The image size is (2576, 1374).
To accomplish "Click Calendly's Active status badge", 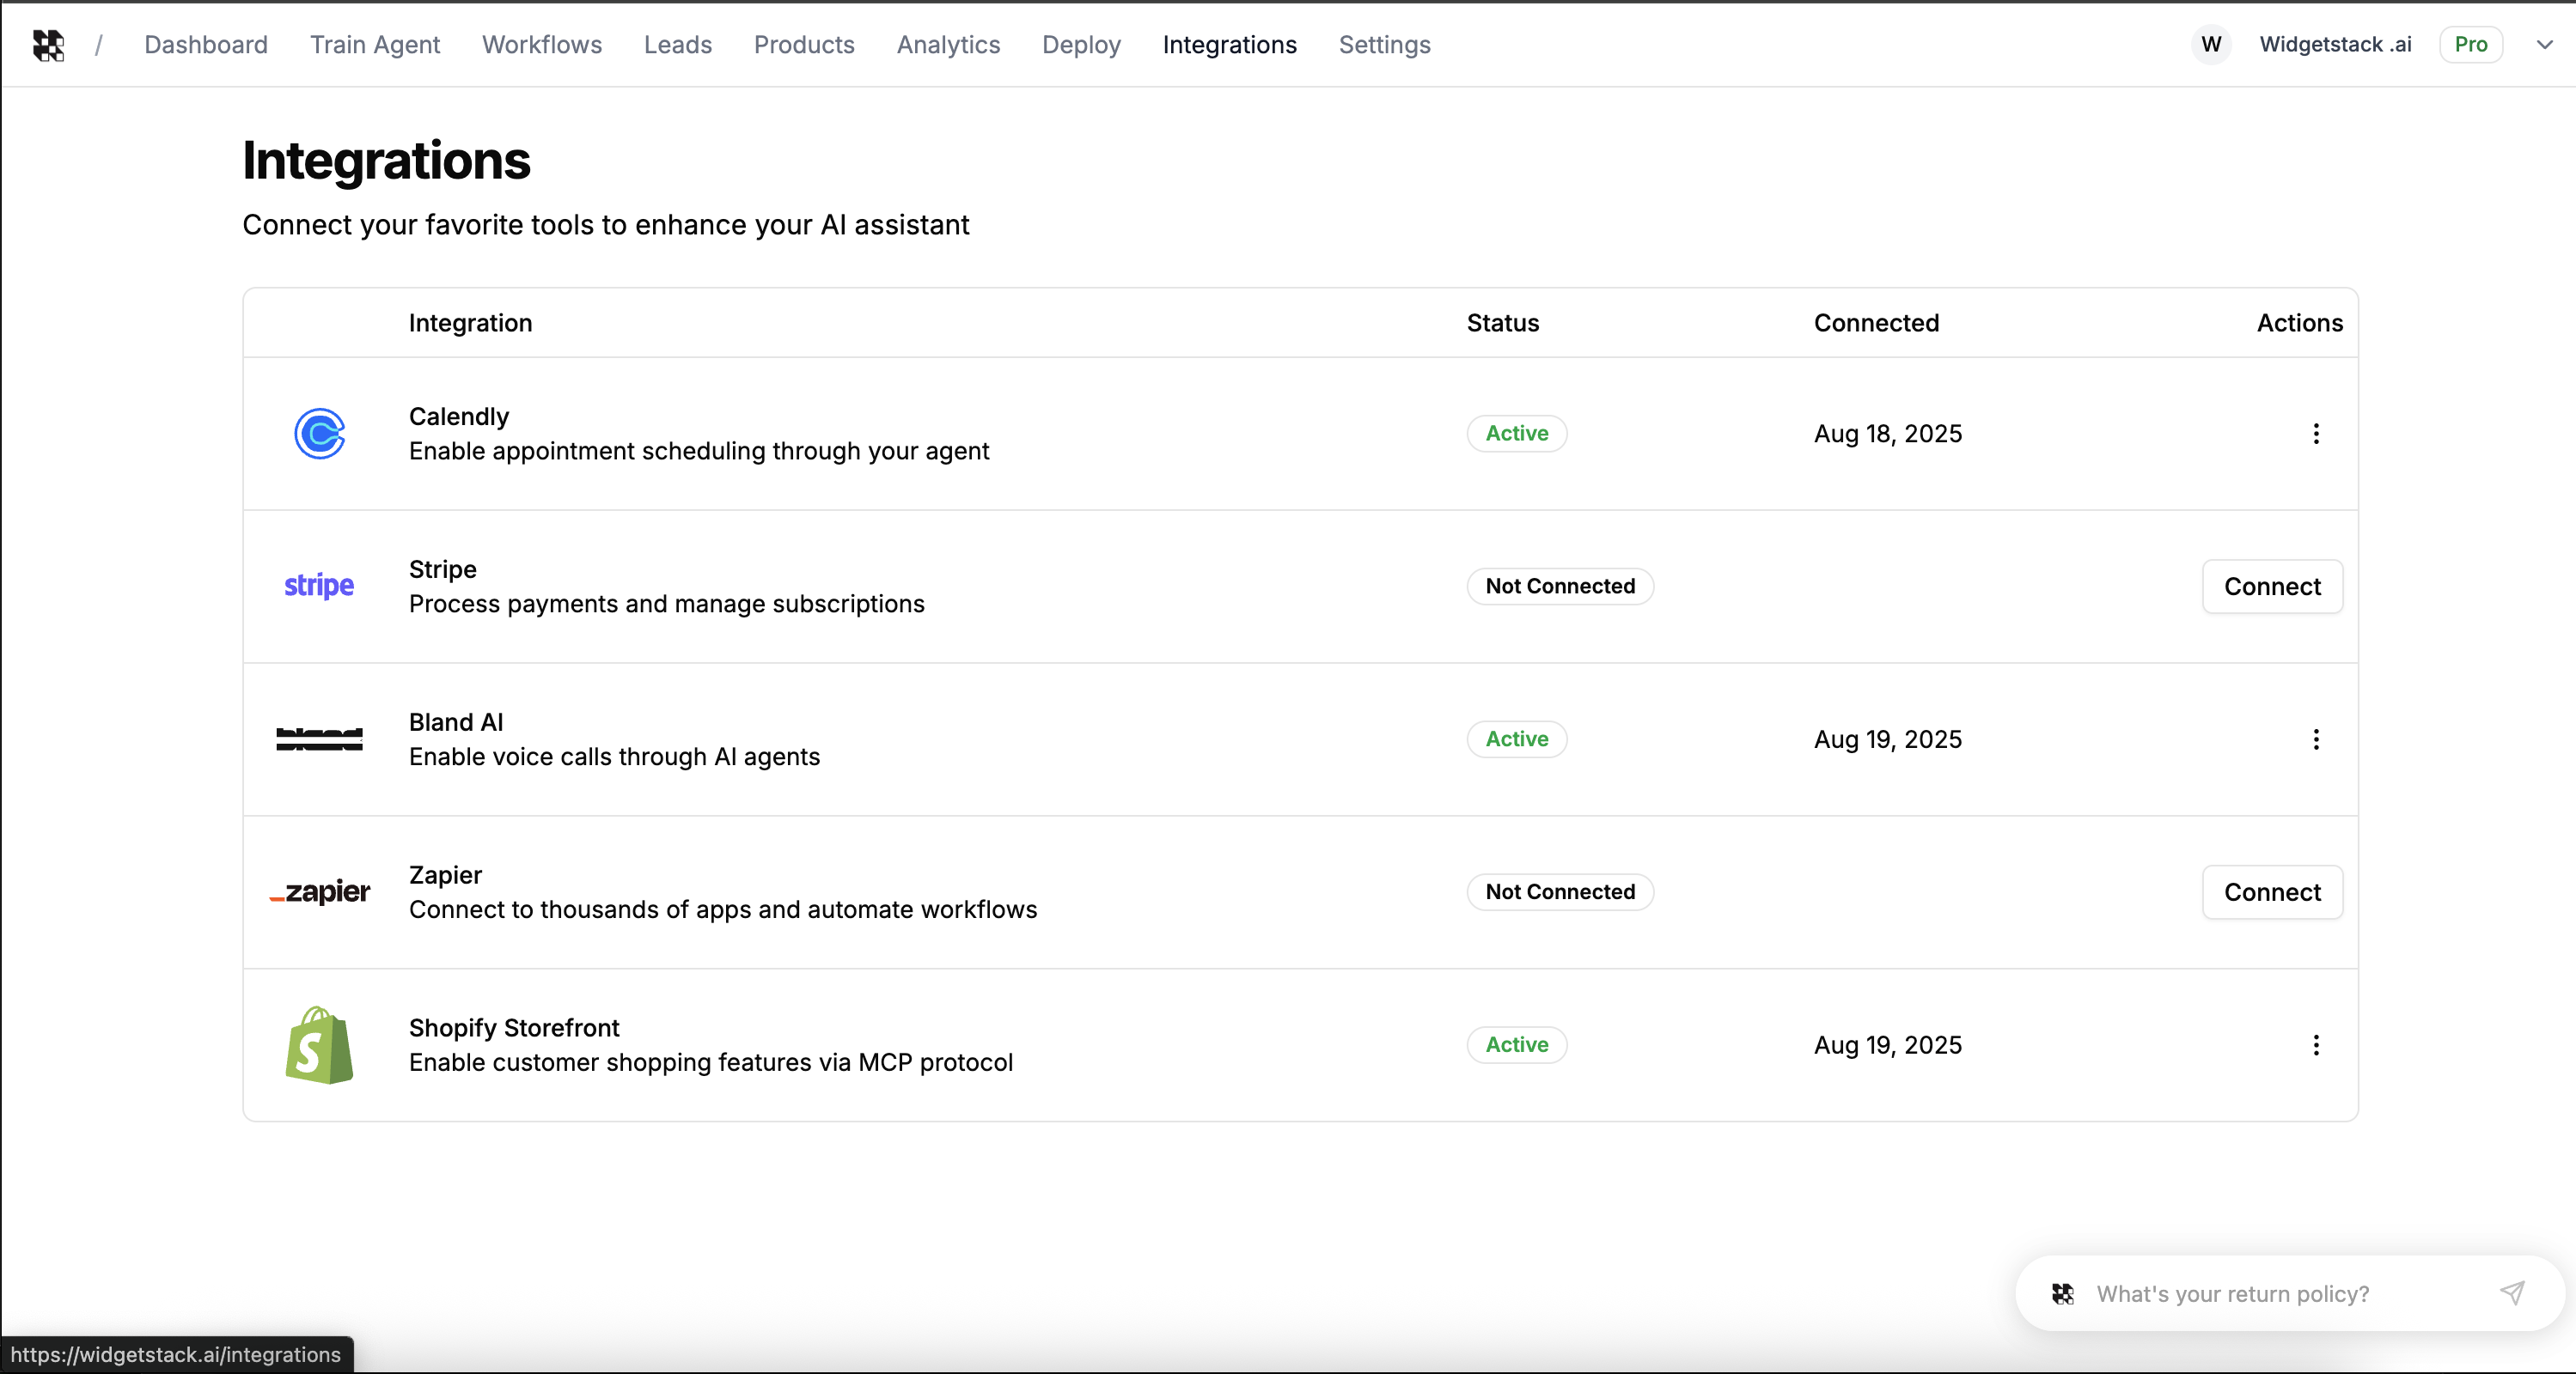I will [1516, 434].
